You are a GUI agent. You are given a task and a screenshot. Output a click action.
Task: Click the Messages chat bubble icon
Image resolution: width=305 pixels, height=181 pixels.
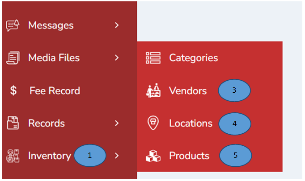pos(12,25)
